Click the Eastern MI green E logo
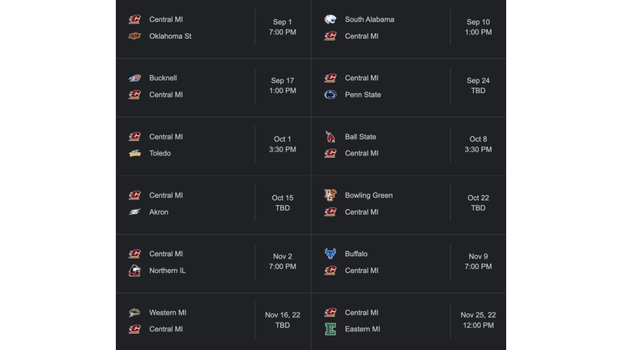 click(330, 329)
